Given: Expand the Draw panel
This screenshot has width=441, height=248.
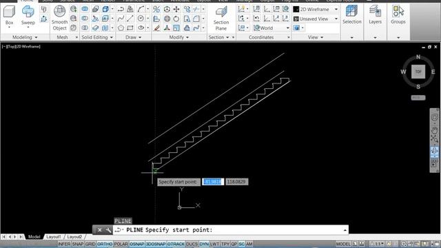Looking at the screenshot, I should (133, 37).
